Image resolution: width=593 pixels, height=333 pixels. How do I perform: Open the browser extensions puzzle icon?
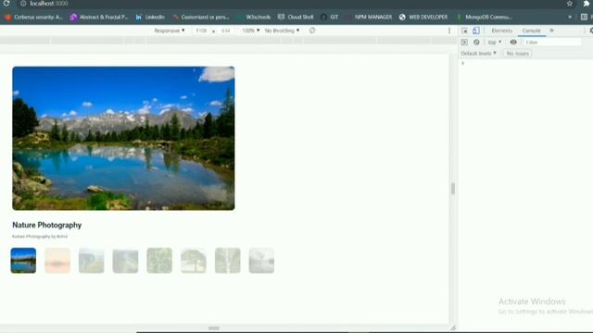587,4
